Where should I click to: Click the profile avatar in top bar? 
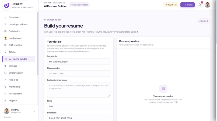(208, 5)
